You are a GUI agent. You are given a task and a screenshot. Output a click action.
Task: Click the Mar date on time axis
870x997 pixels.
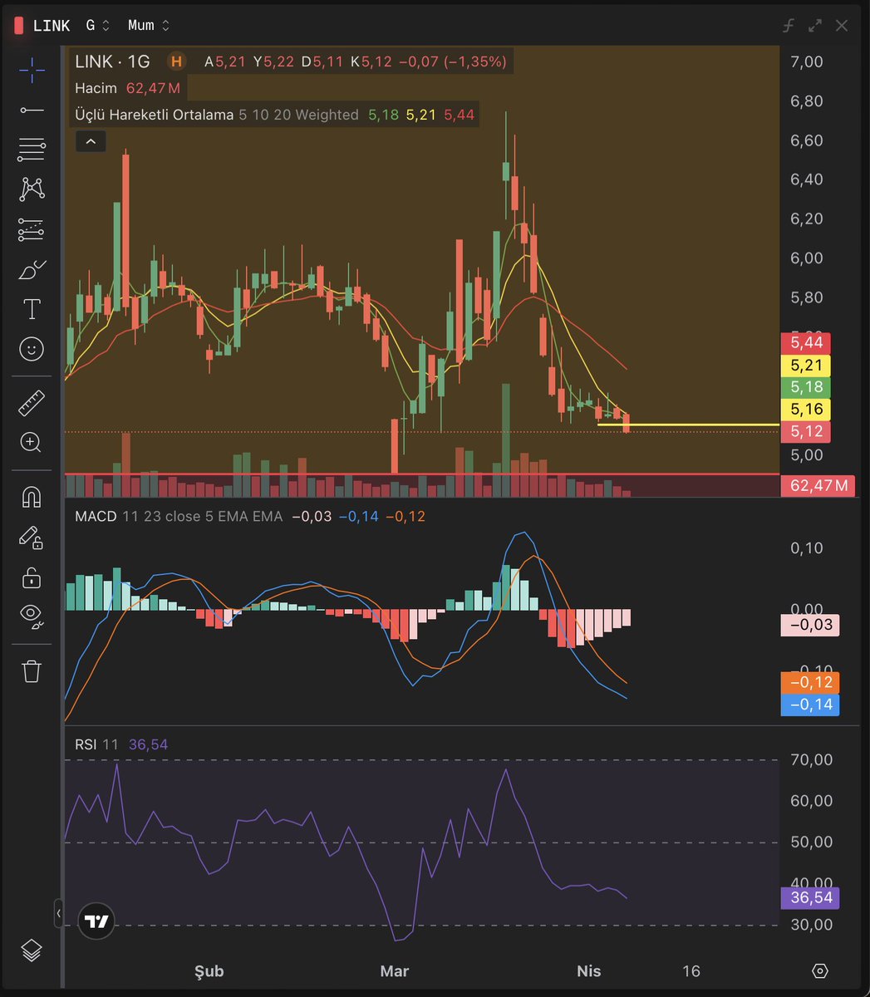(x=394, y=970)
